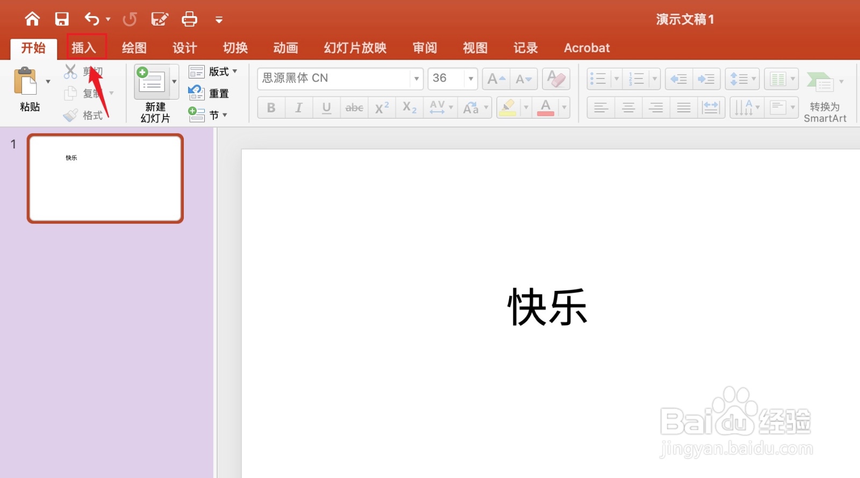Viewport: 860px width, 478px height.
Task: Open the 视图 view tab
Action: (476, 48)
